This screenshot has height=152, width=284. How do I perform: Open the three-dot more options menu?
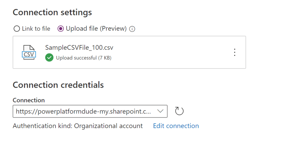[235, 52]
